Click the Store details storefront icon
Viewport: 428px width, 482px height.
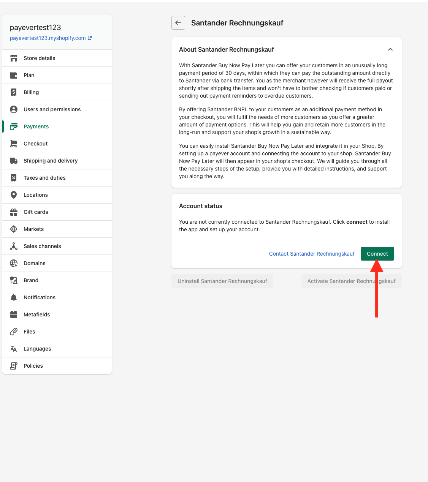[14, 58]
